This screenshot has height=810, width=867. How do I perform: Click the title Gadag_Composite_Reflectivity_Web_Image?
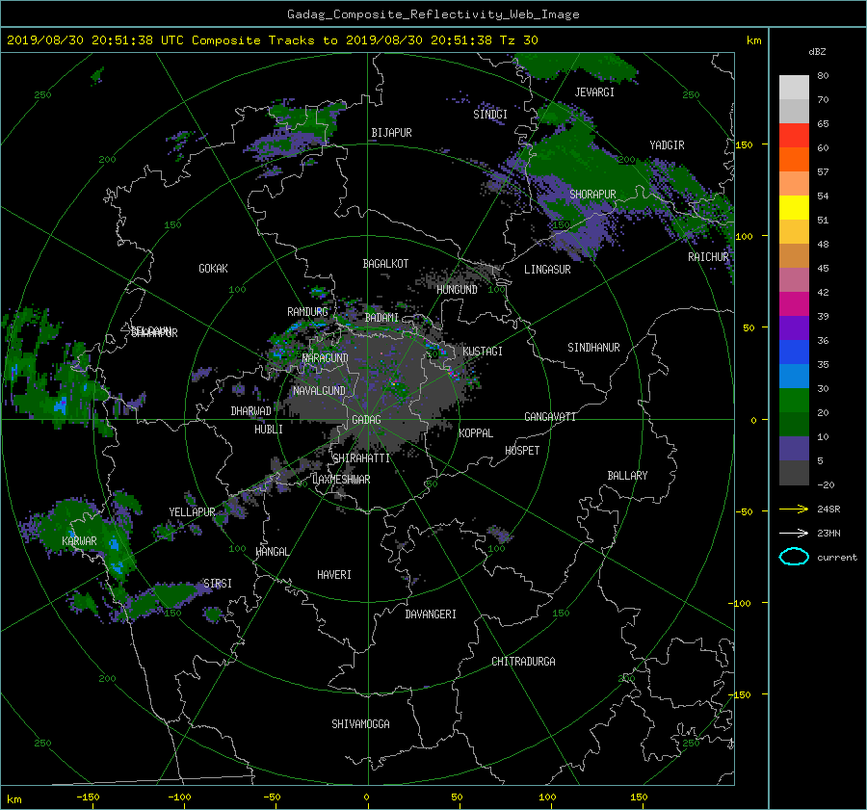pyautogui.click(x=433, y=14)
